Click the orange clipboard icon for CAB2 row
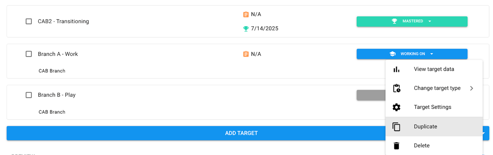Image resolution: width=493 pixels, height=155 pixels. 246,14
